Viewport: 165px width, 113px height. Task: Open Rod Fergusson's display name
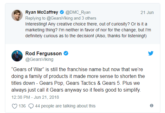tap(44, 53)
